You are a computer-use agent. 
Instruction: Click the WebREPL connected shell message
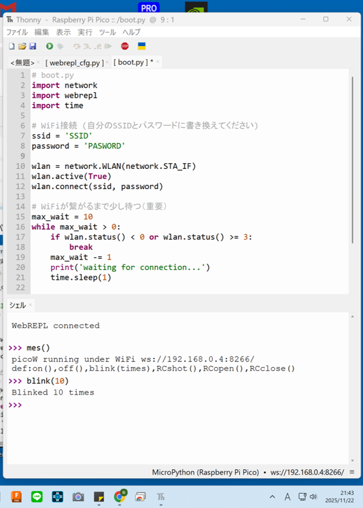click(x=55, y=326)
